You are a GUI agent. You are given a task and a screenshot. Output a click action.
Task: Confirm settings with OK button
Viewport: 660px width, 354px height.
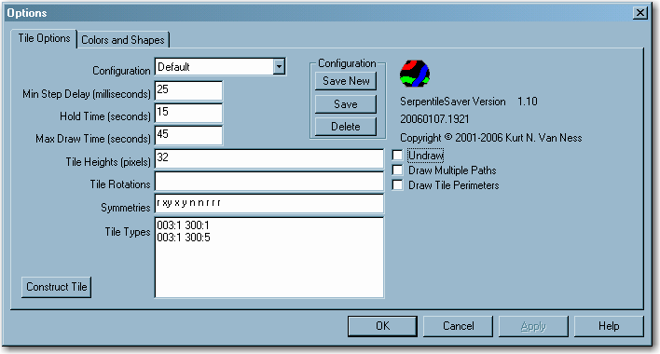(382, 326)
